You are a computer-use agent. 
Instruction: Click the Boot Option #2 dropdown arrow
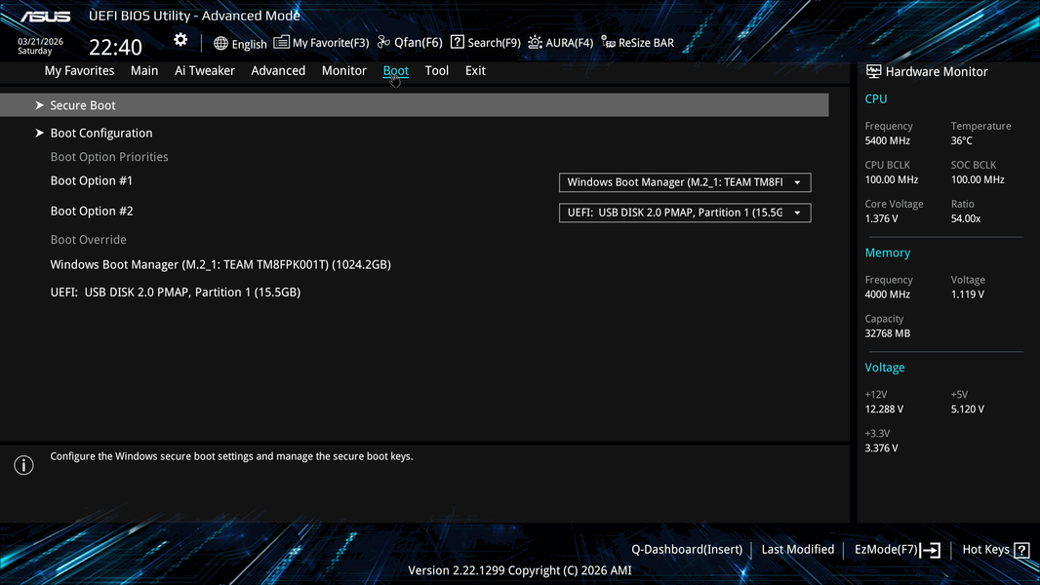[797, 214]
